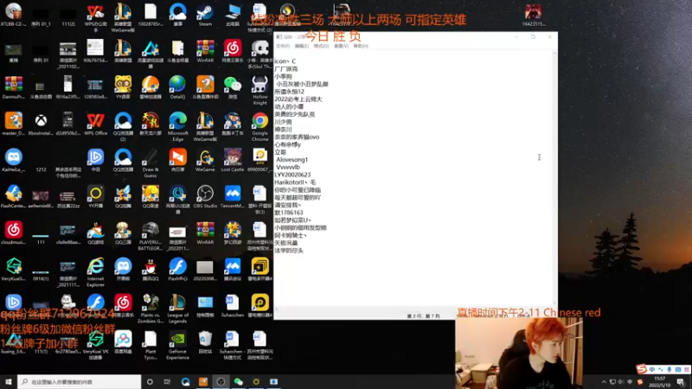Open the 梦幻西游 game shortcut

coord(233,233)
